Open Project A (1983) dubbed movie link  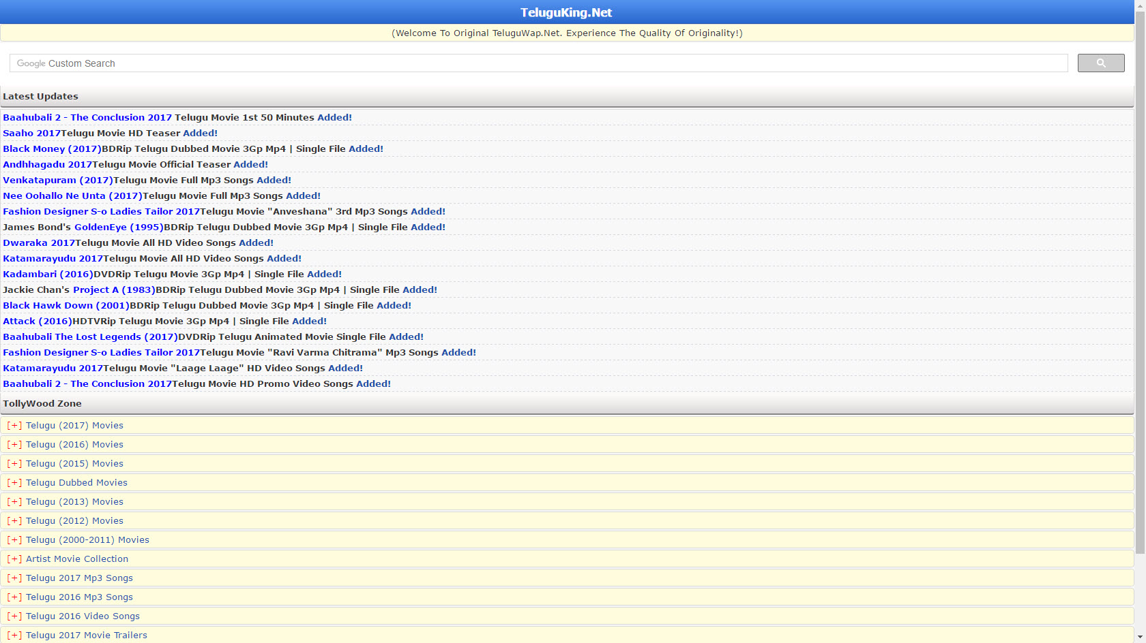click(x=114, y=289)
